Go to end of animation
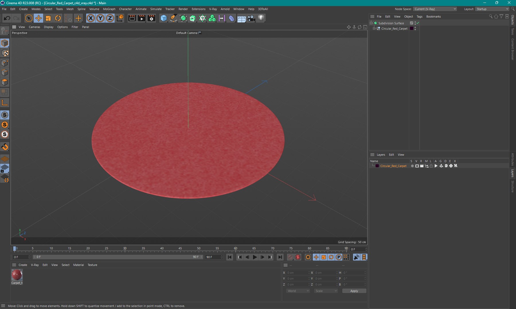 [280, 257]
